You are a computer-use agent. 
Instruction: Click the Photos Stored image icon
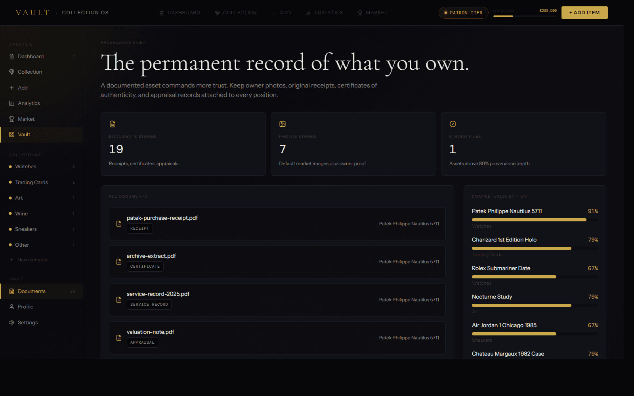click(x=283, y=124)
